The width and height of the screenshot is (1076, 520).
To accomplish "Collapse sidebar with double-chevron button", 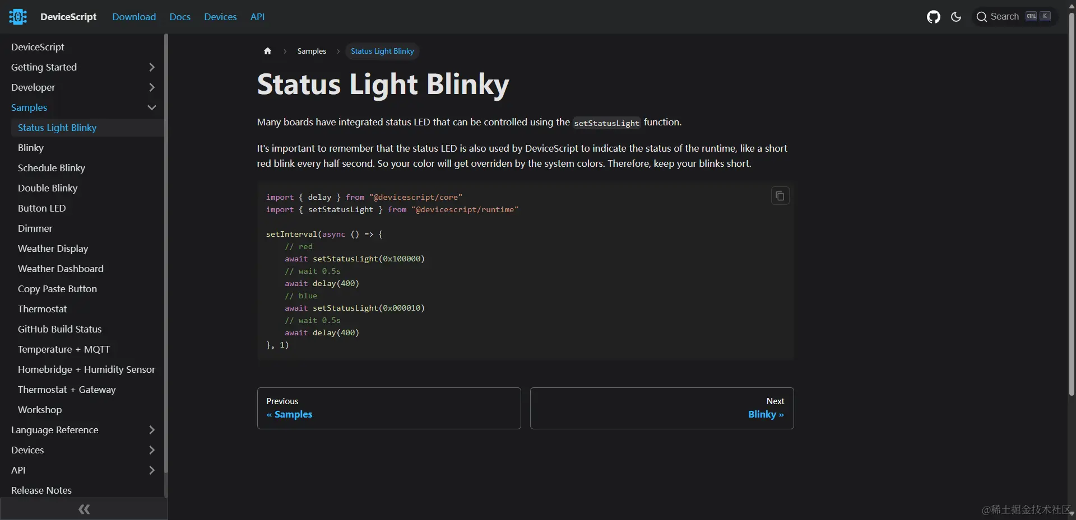I will (x=84, y=509).
